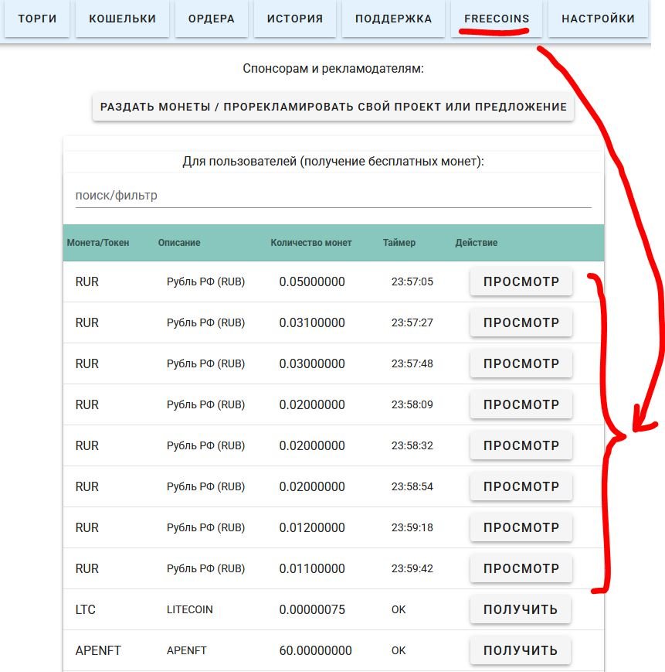This screenshot has width=665, height=672.
Task: Select ПРОСМОТР in the row with timer 23:58:54
Action: [x=521, y=486]
